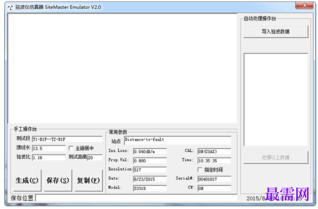Click the 站点 field with Distance-to-fault
The height and width of the screenshot is (209, 318).
point(177,140)
